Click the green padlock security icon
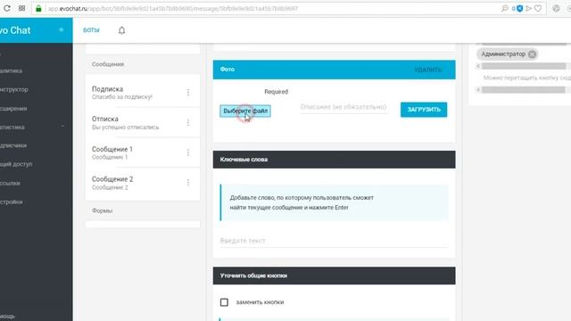Viewport: 571px width, 321px height. 38,8
